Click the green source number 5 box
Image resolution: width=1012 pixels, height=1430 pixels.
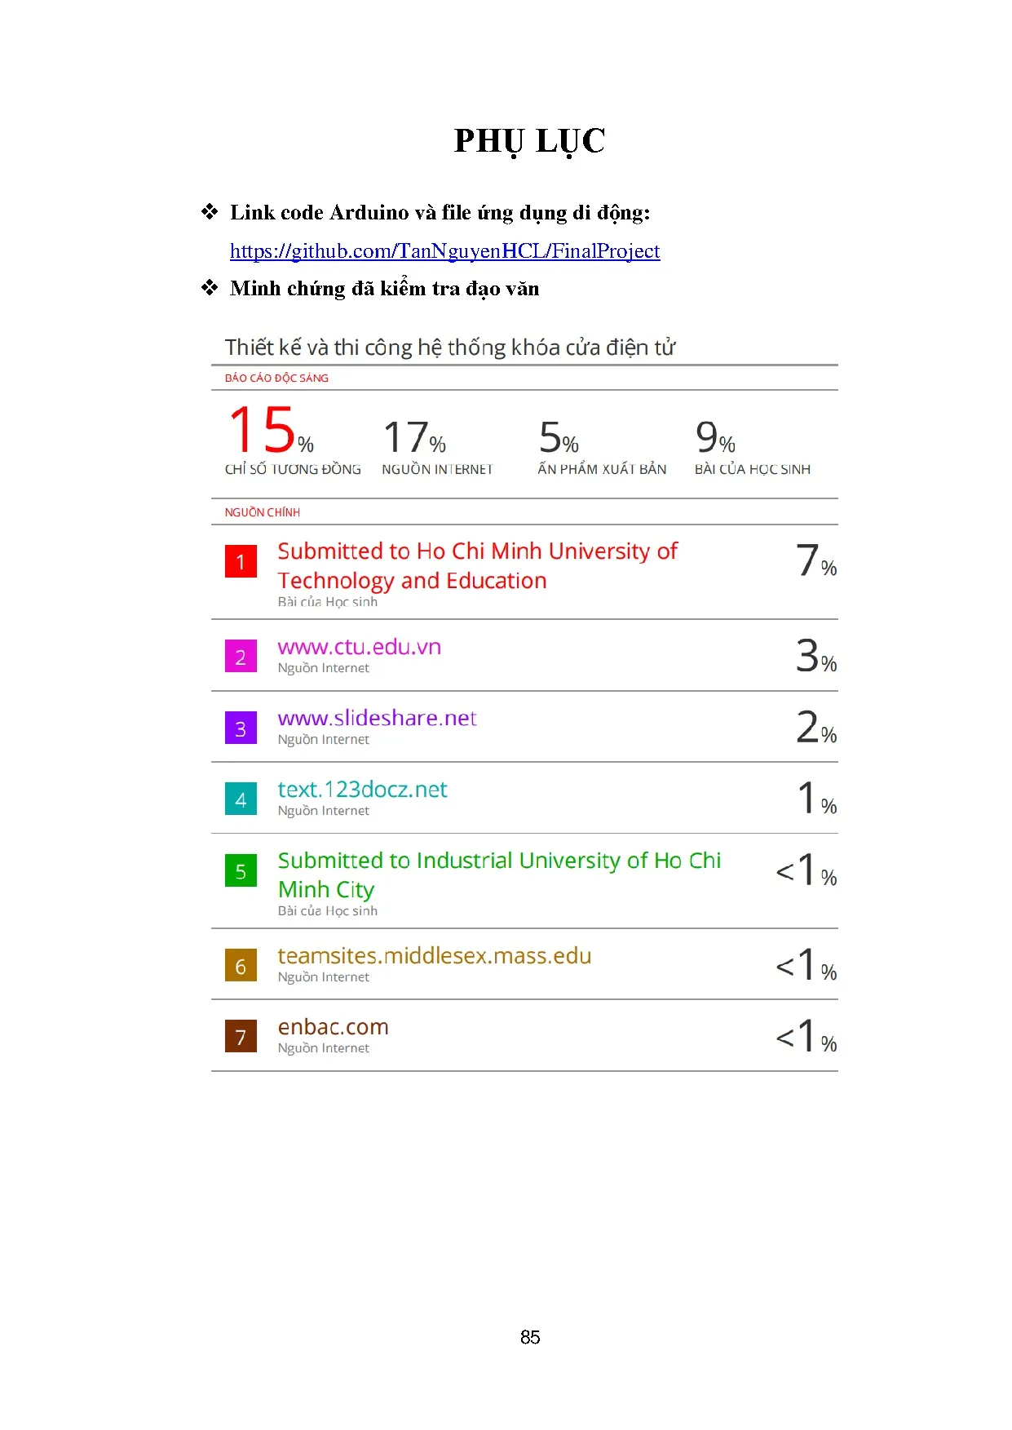tap(241, 871)
